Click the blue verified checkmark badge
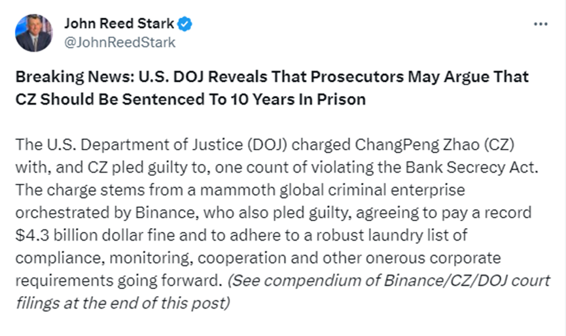The image size is (566, 336). tap(185, 24)
